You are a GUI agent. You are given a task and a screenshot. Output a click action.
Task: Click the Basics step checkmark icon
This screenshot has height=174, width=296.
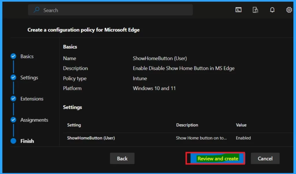[13, 56]
